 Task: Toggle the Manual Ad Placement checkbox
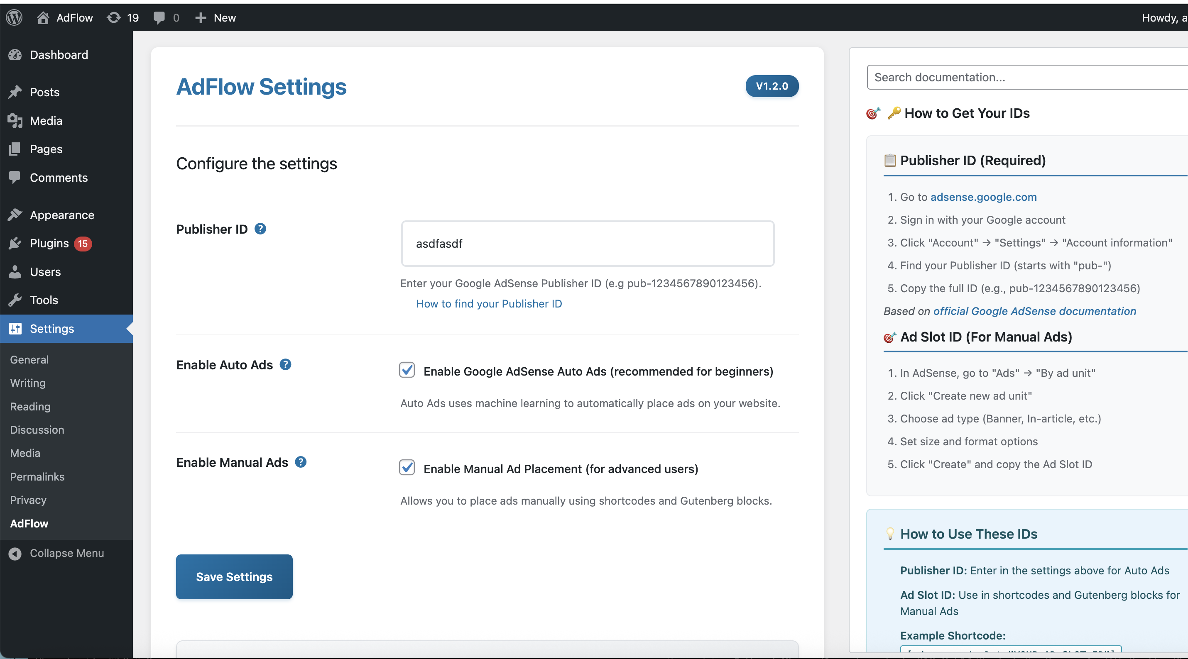pyautogui.click(x=407, y=467)
